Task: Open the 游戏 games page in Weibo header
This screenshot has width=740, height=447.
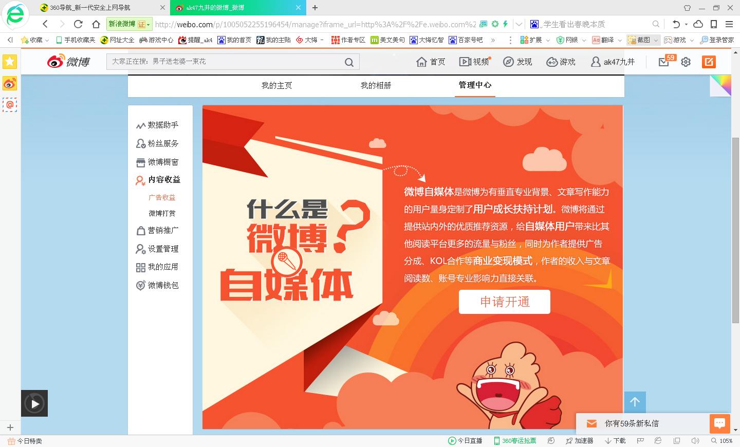Action: click(x=561, y=62)
